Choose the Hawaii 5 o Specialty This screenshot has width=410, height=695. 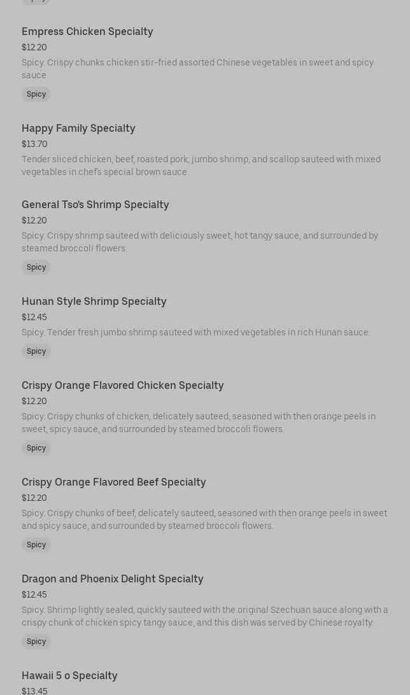coord(69,676)
